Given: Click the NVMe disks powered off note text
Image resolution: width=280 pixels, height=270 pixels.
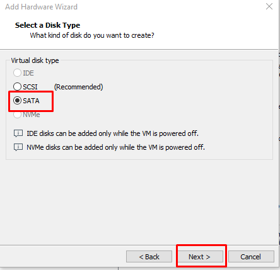Looking at the screenshot, I should pos(115,147).
